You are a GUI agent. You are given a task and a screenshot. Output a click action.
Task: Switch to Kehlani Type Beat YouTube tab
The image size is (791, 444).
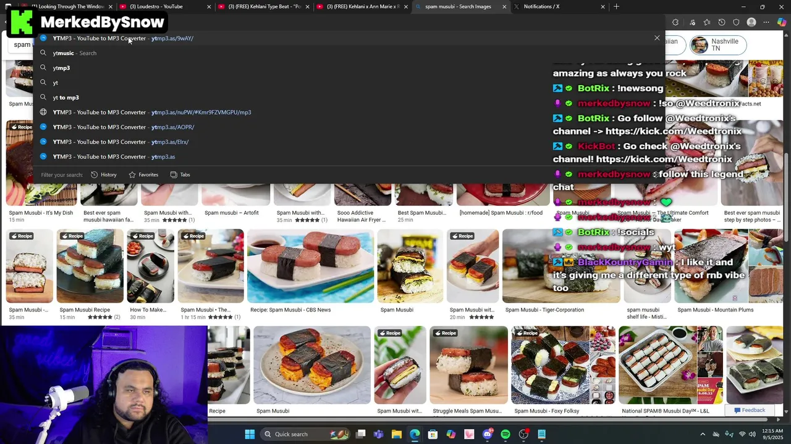[x=264, y=7]
